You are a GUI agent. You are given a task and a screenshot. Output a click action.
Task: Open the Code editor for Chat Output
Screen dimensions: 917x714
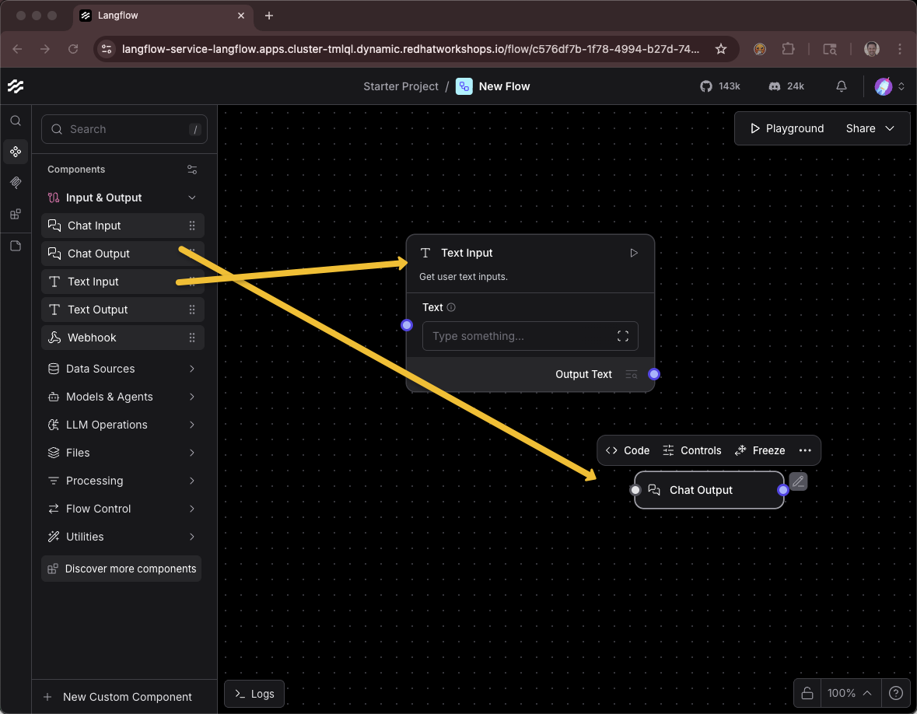(x=627, y=450)
